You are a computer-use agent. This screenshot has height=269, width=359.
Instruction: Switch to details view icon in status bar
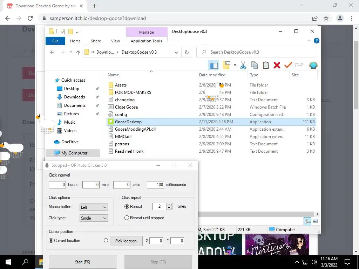pyautogui.click(x=307, y=221)
